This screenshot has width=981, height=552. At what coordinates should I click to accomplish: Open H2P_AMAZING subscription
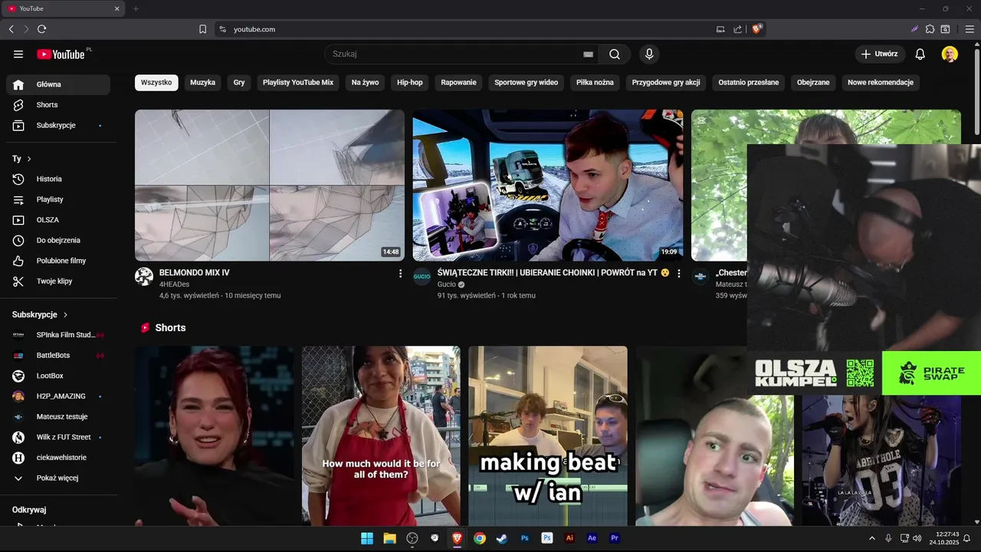[58, 396]
